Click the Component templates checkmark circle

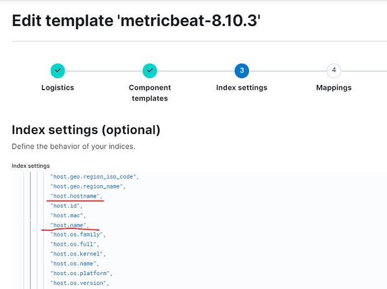[150, 71]
